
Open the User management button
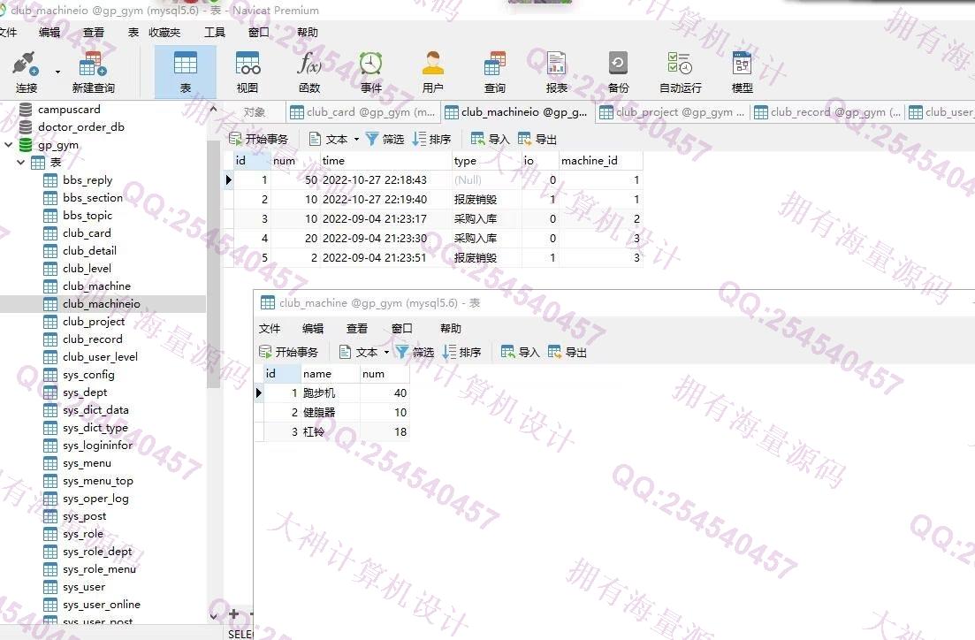[433, 72]
